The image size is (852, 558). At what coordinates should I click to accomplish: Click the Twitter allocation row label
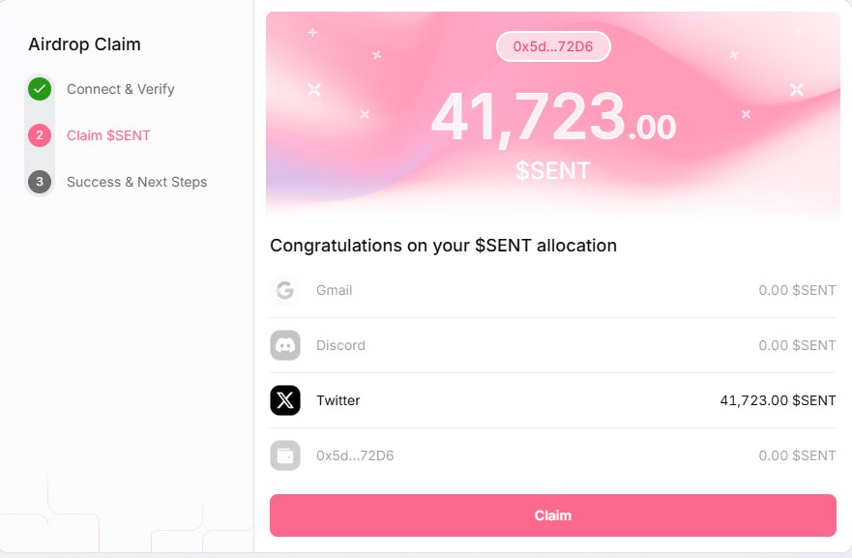coord(338,400)
